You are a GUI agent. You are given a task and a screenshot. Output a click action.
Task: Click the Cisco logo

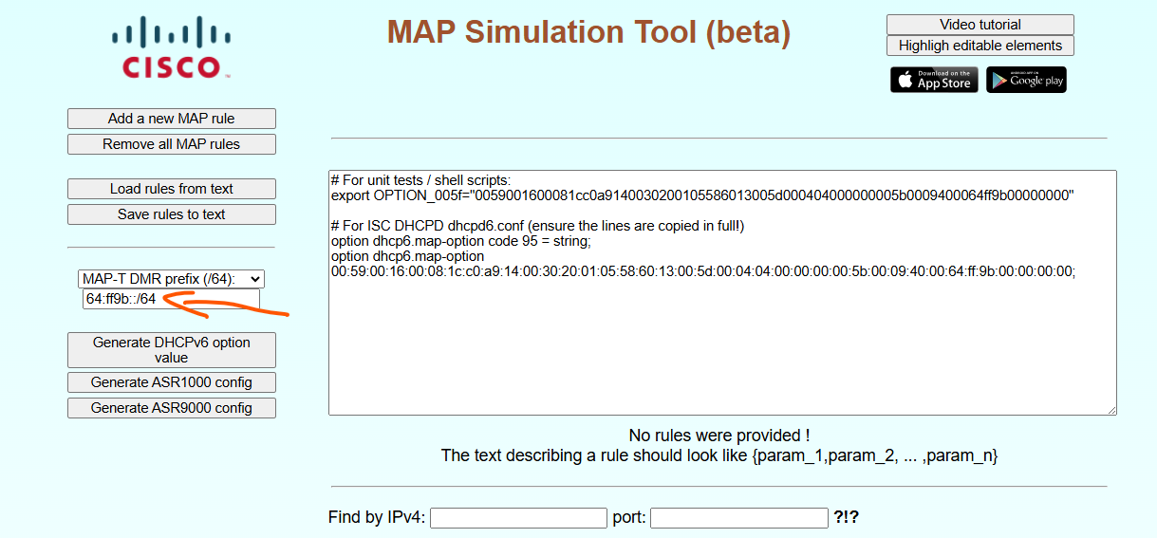pyautogui.click(x=171, y=49)
